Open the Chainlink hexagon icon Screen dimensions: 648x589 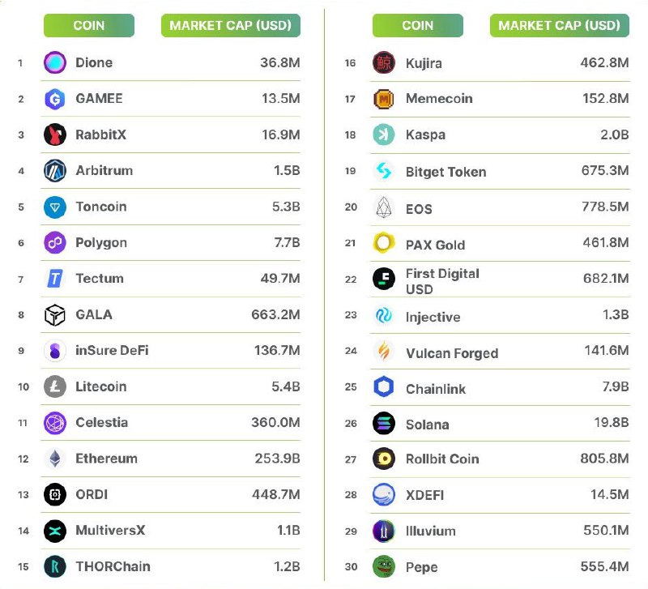pyautogui.click(x=384, y=387)
